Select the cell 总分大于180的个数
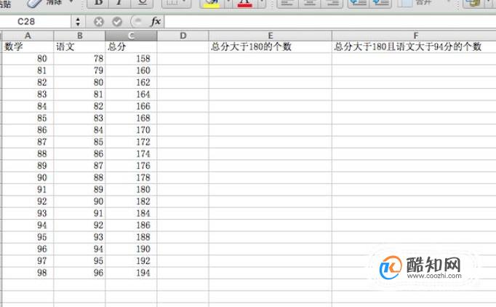The width and height of the screenshot is (496, 307). coord(271,47)
